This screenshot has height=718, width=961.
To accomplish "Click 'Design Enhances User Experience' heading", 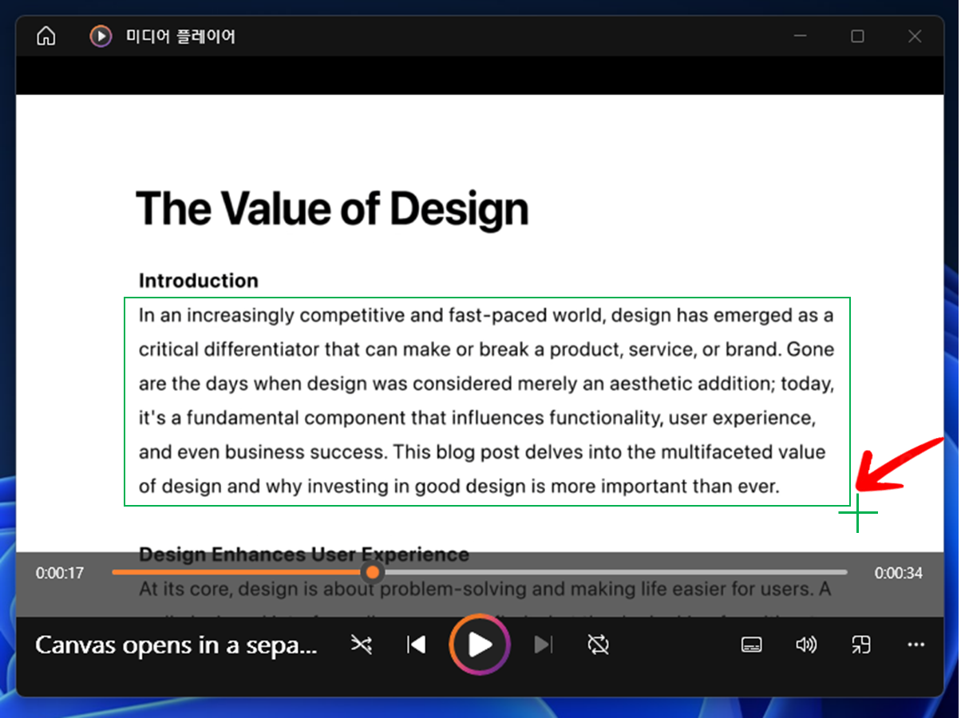I will point(304,554).
